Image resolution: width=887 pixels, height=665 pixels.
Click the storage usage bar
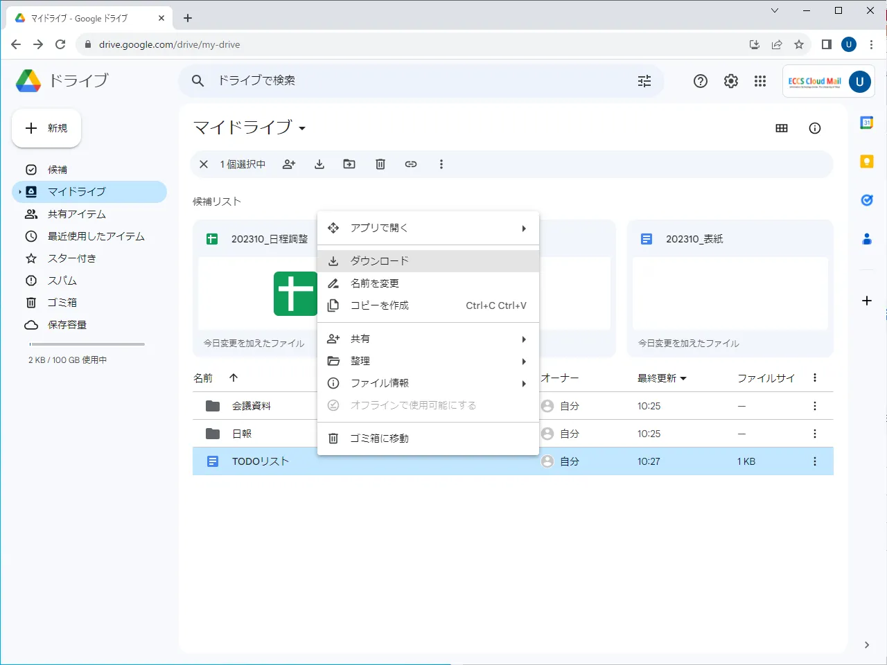[x=87, y=344]
